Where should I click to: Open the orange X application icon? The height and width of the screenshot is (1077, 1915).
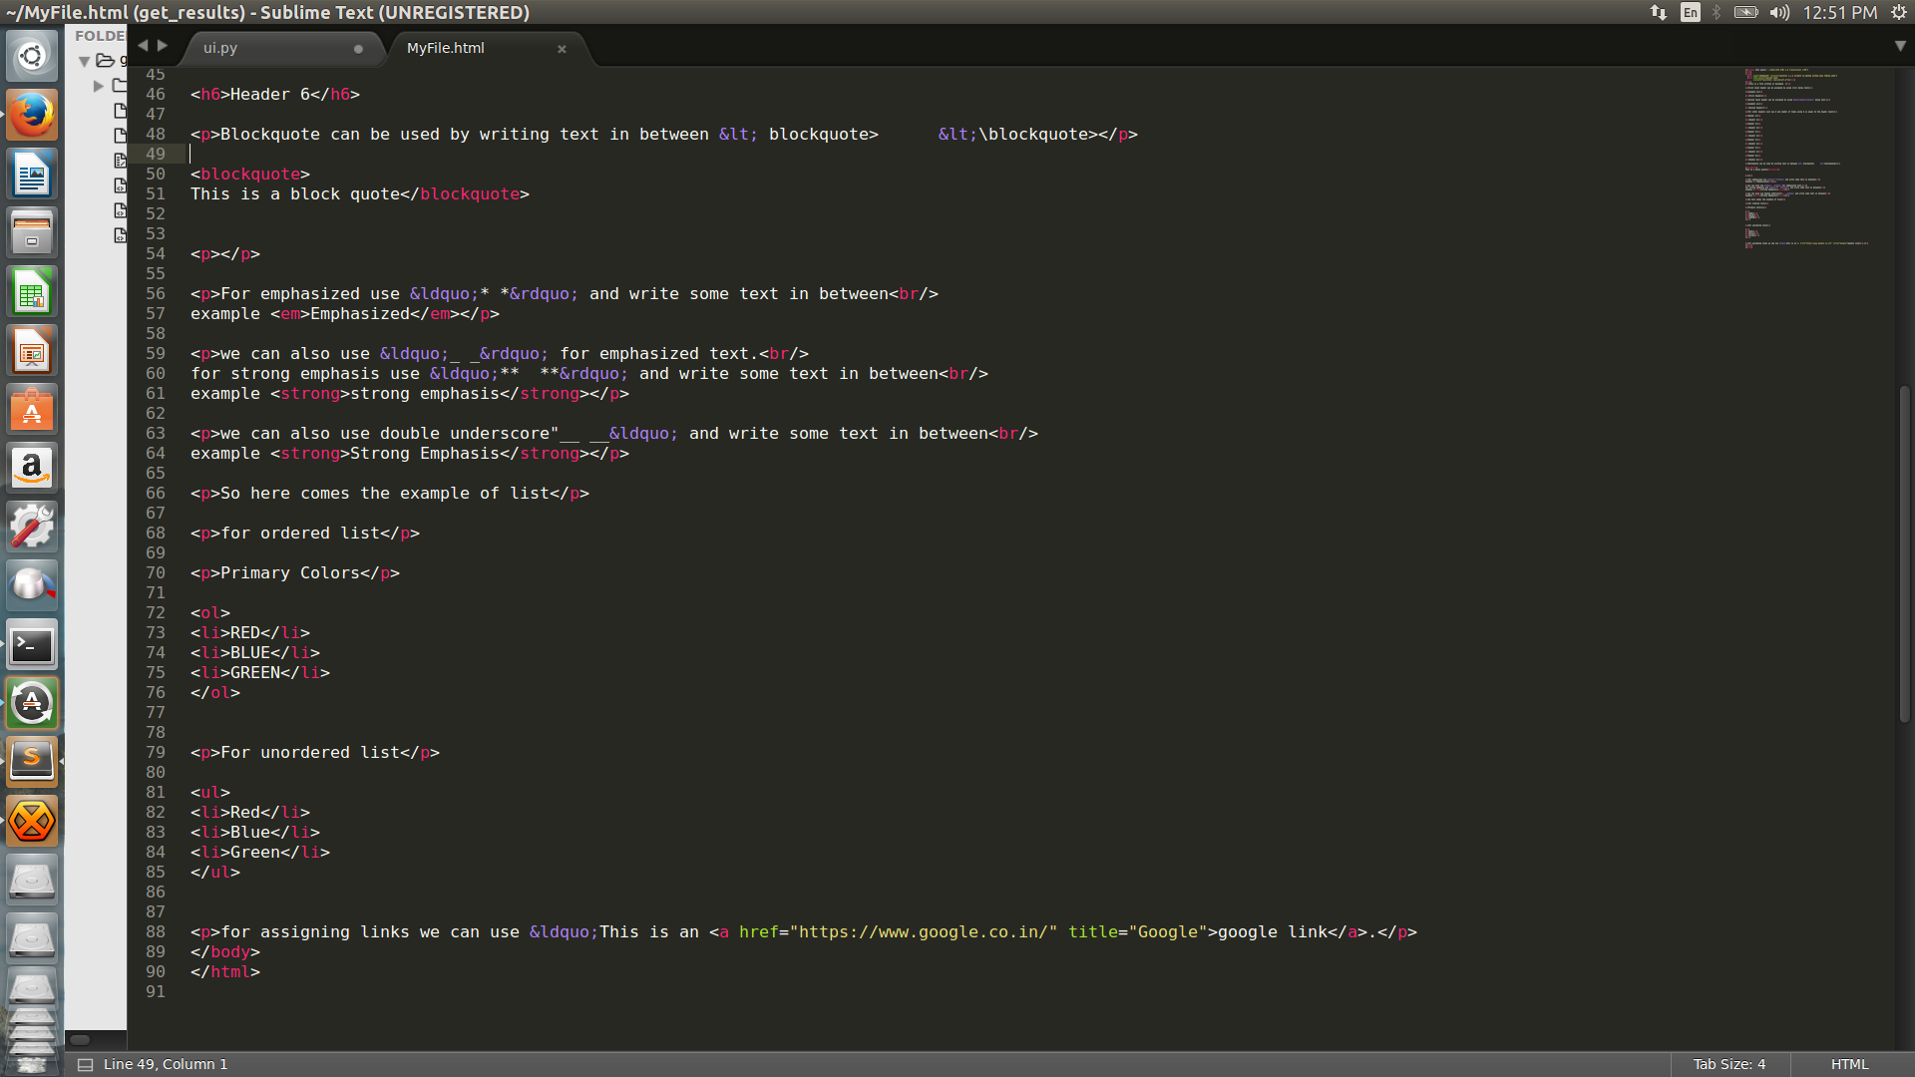pyautogui.click(x=32, y=821)
